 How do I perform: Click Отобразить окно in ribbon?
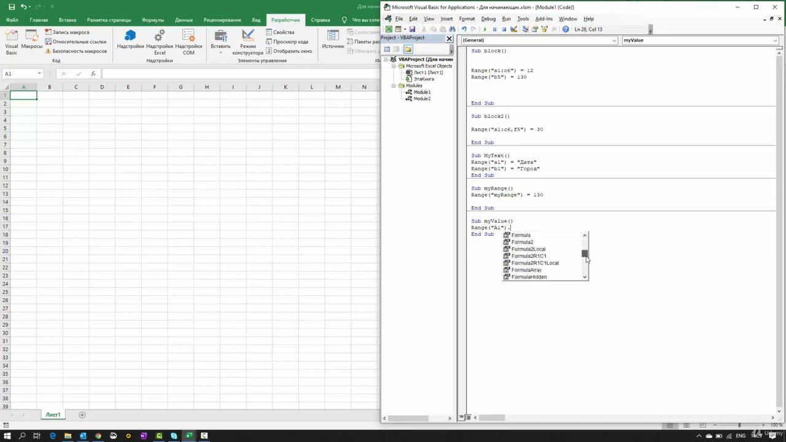coord(289,51)
